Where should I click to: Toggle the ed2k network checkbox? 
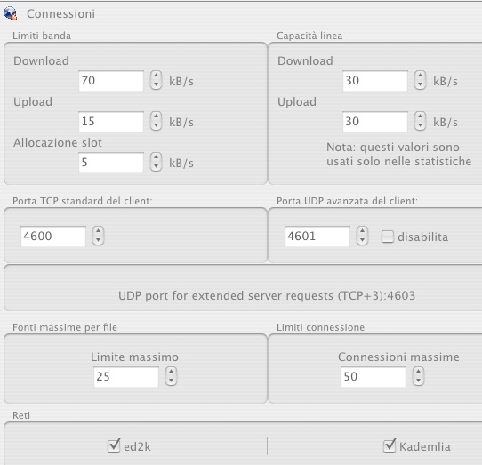[114, 445]
